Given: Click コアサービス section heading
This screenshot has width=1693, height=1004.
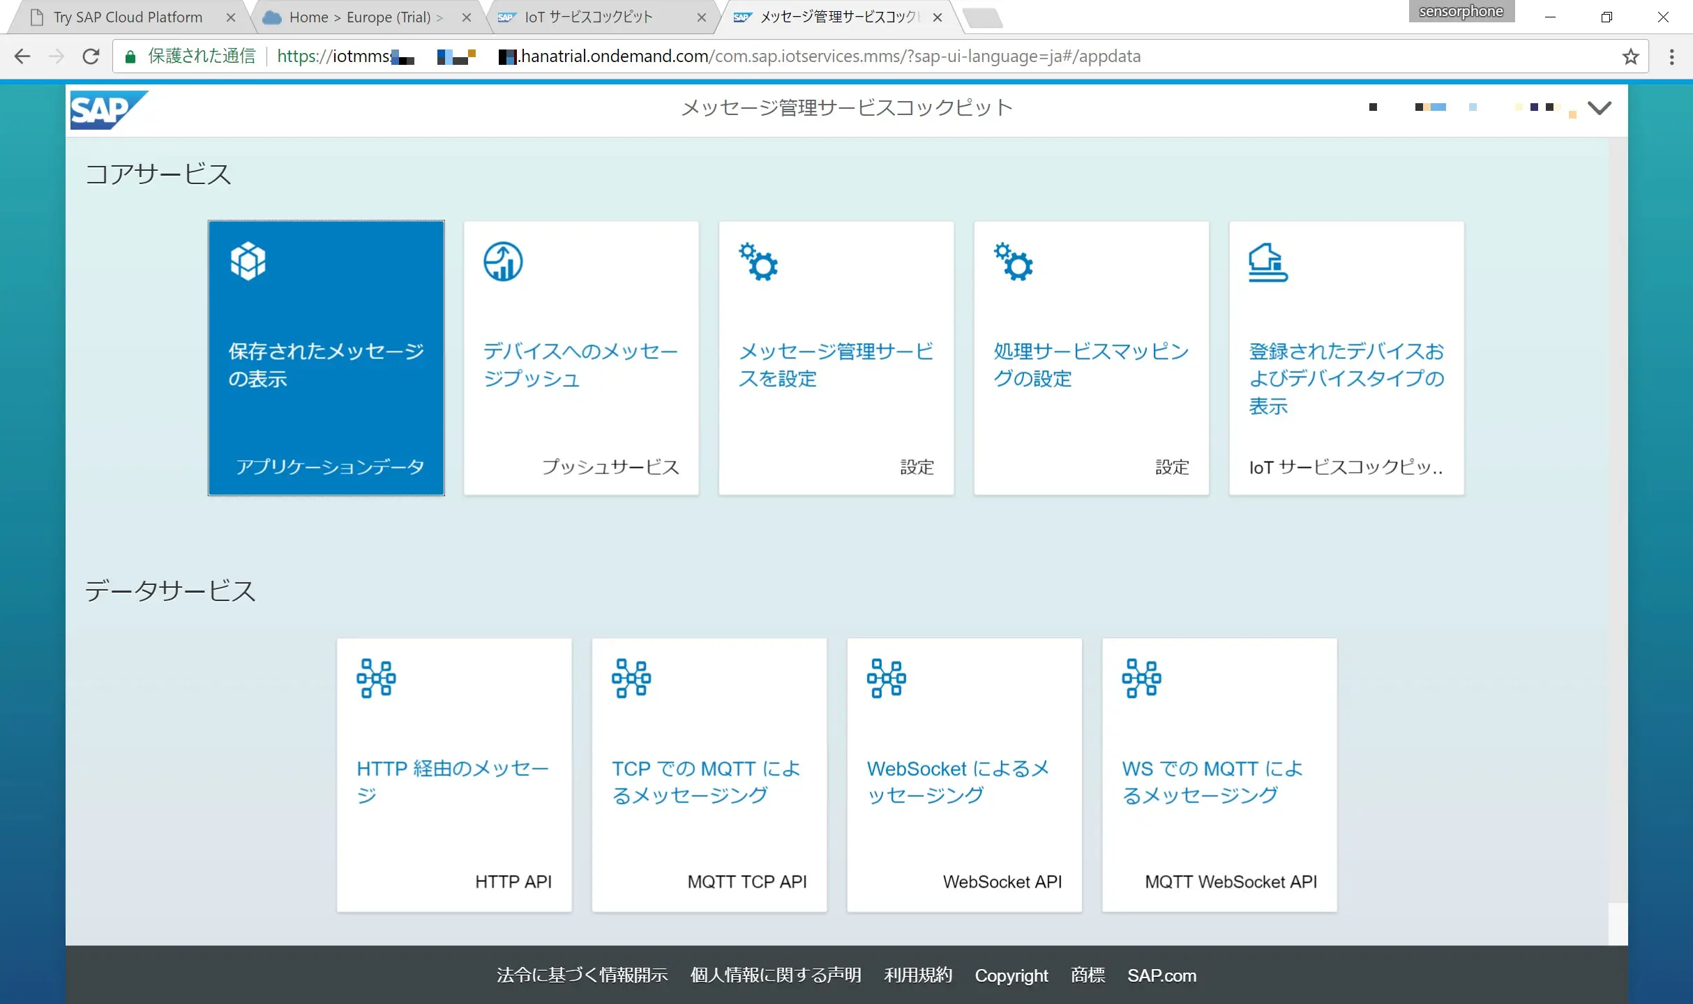Looking at the screenshot, I should tap(158, 174).
